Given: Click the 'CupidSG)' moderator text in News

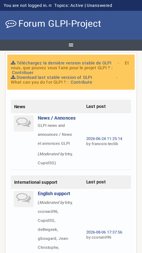Looking at the screenshot, I should pos(47,163).
